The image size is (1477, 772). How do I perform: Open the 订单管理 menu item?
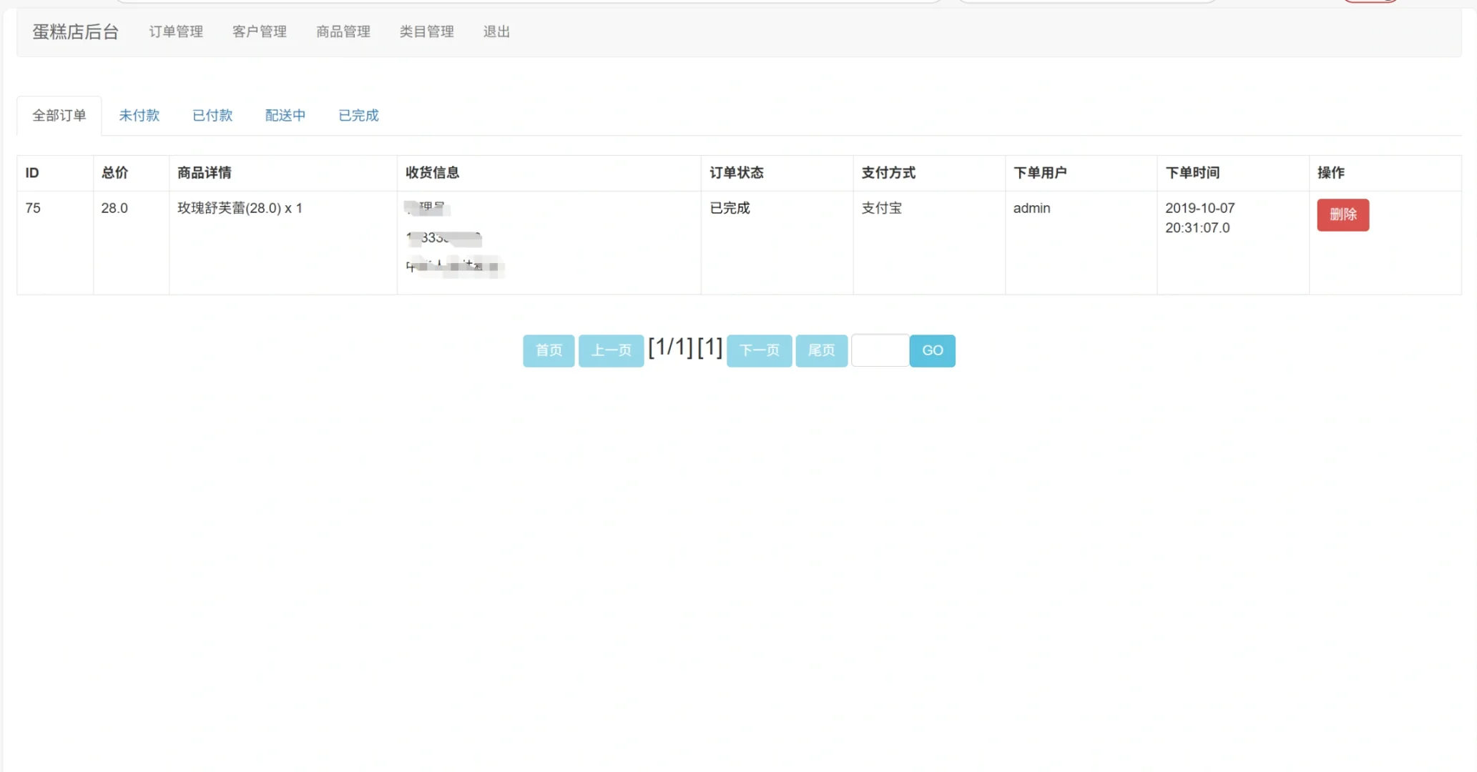175,31
